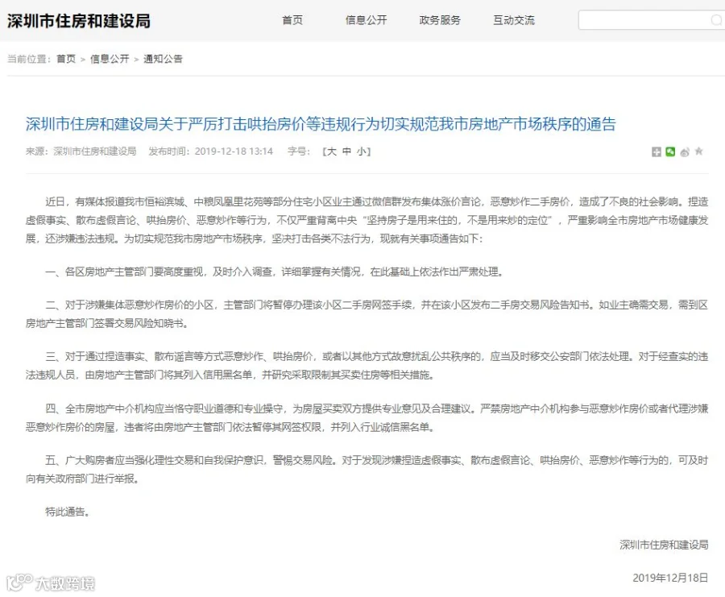Open the 政务服务 navigation menu item
The image size is (725, 597).
[x=440, y=20]
